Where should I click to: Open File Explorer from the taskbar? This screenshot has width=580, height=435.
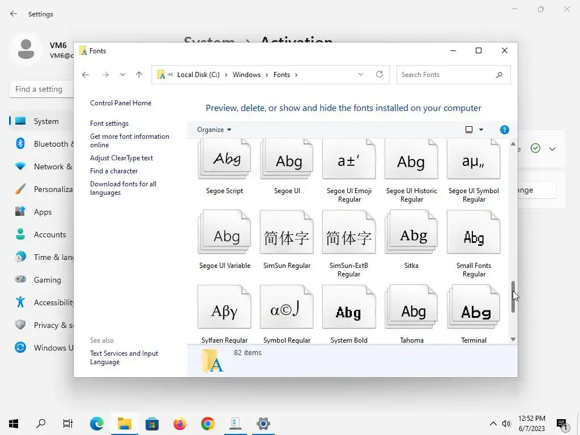(x=125, y=424)
